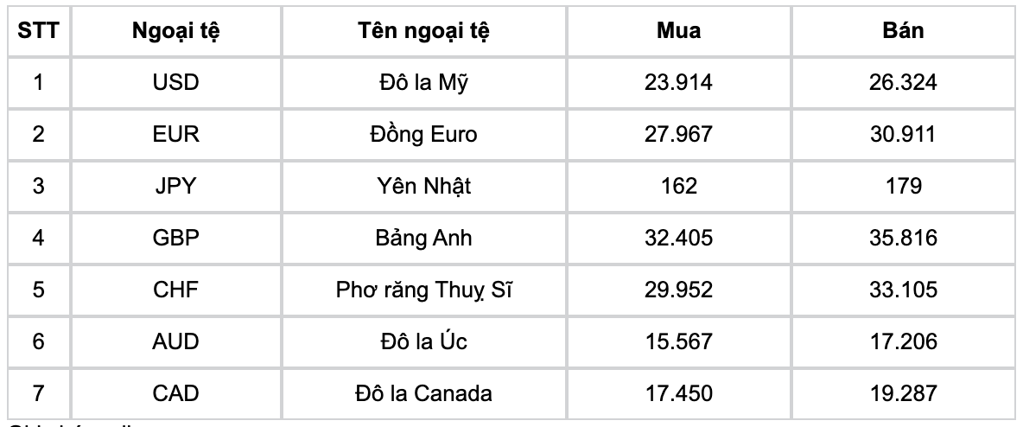Select the Mua column header
Screen dimensions: 1023x427
coord(678,31)
